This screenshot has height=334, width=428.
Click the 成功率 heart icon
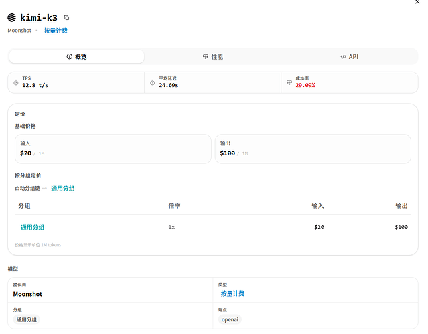point(289,82)
